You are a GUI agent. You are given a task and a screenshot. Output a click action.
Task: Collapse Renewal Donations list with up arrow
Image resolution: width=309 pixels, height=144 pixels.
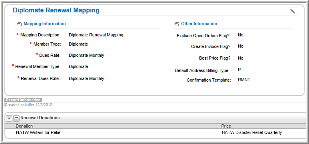coord(9,118)
